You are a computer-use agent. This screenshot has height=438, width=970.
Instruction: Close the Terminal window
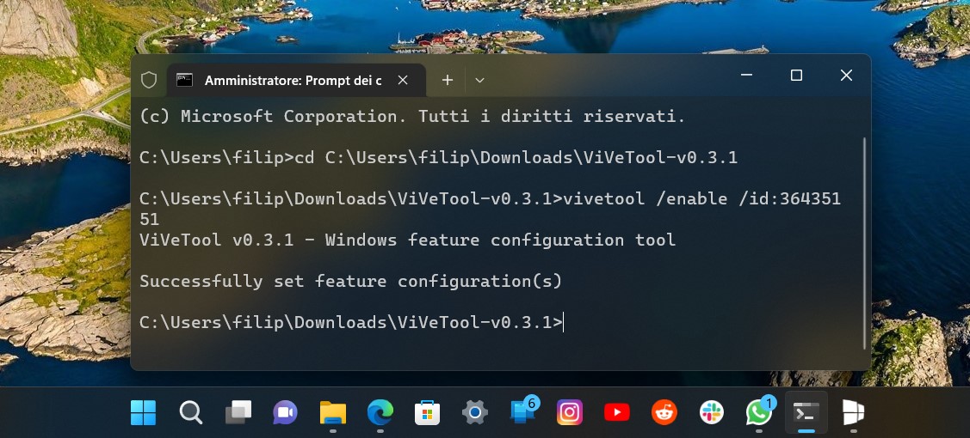[x=846, y=76]
